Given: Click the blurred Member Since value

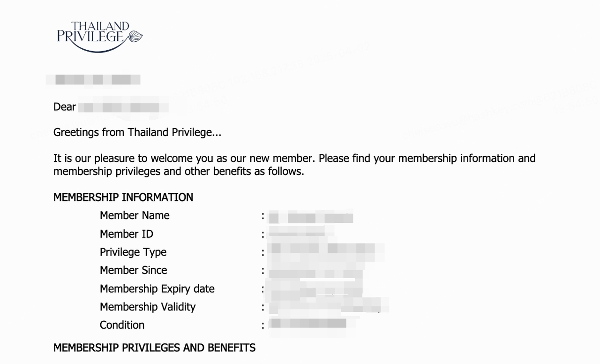Looking at the screenshot, I should coord(315,272).
